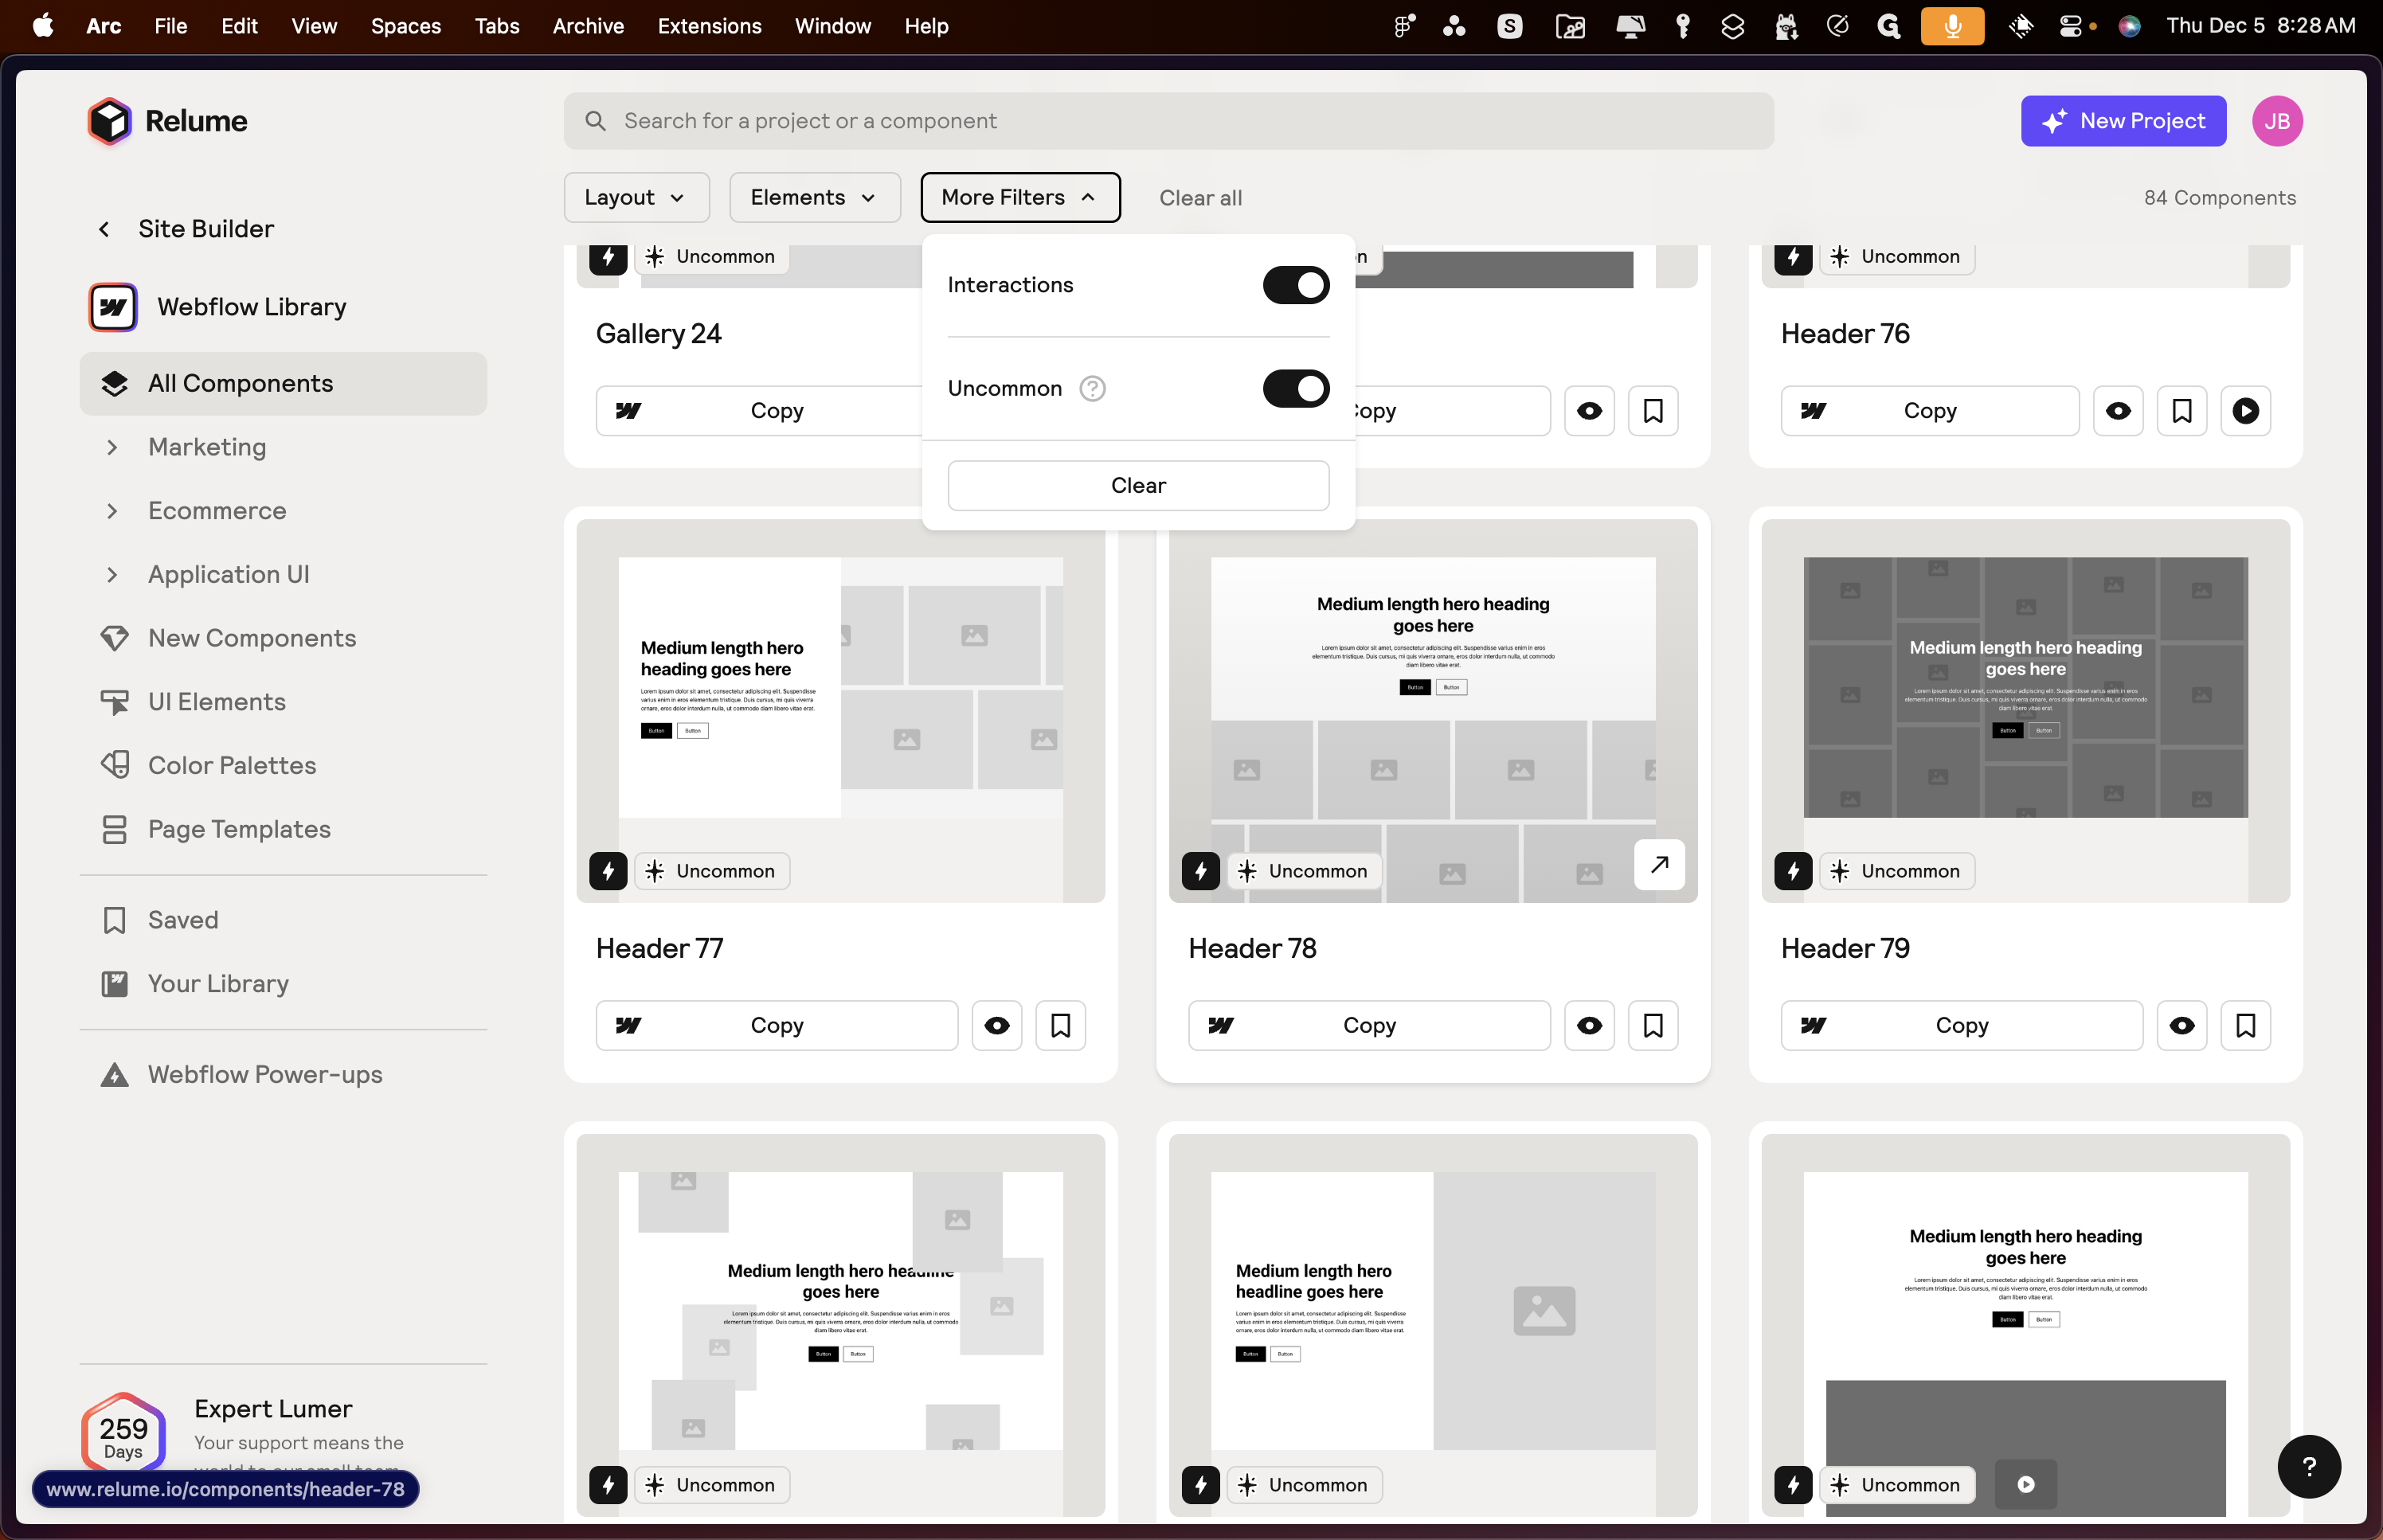Open the Extensions menu
The image size is (2383, 1540).
click(x=709, y=26)
